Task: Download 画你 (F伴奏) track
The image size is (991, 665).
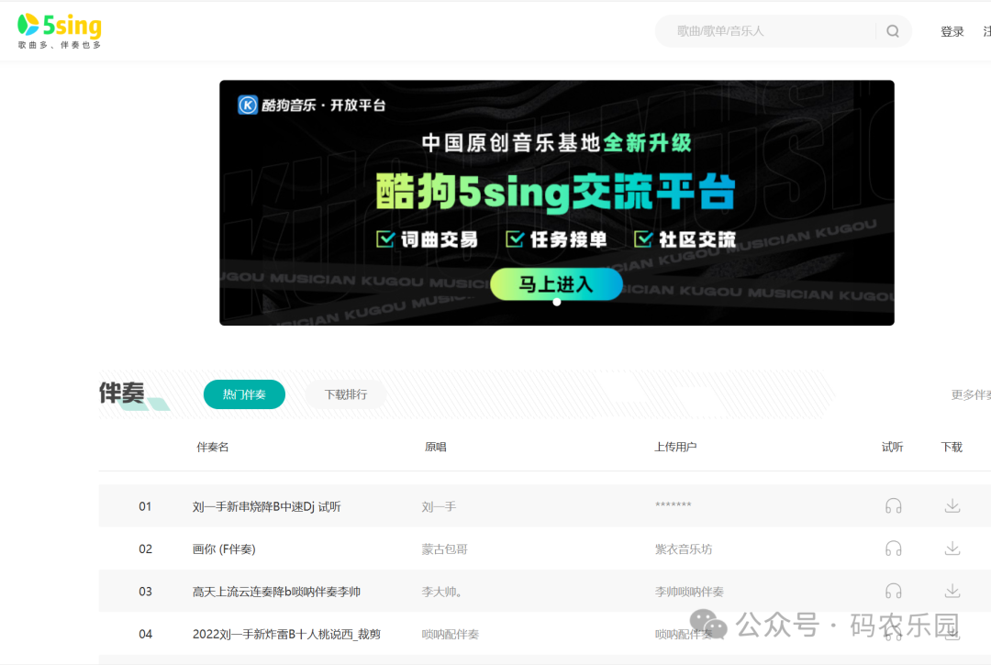Action: click(x=952, y=549)
